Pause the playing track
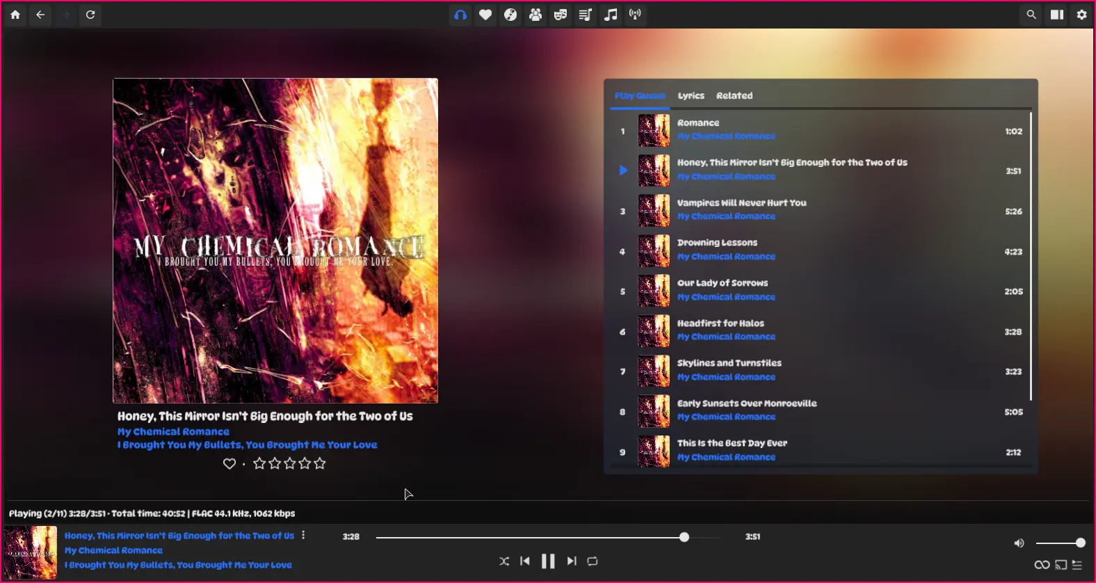Viewport: 1096px width, 583px height. coord(548,561)
